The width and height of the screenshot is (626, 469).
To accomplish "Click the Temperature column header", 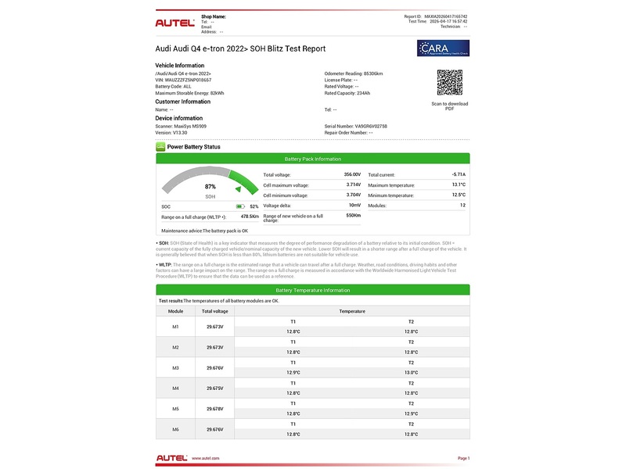I will point(352,311).
